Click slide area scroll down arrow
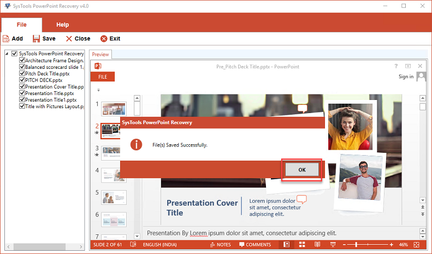The height and width of the screenshot is (254, 432). click(x=423, y=200)
